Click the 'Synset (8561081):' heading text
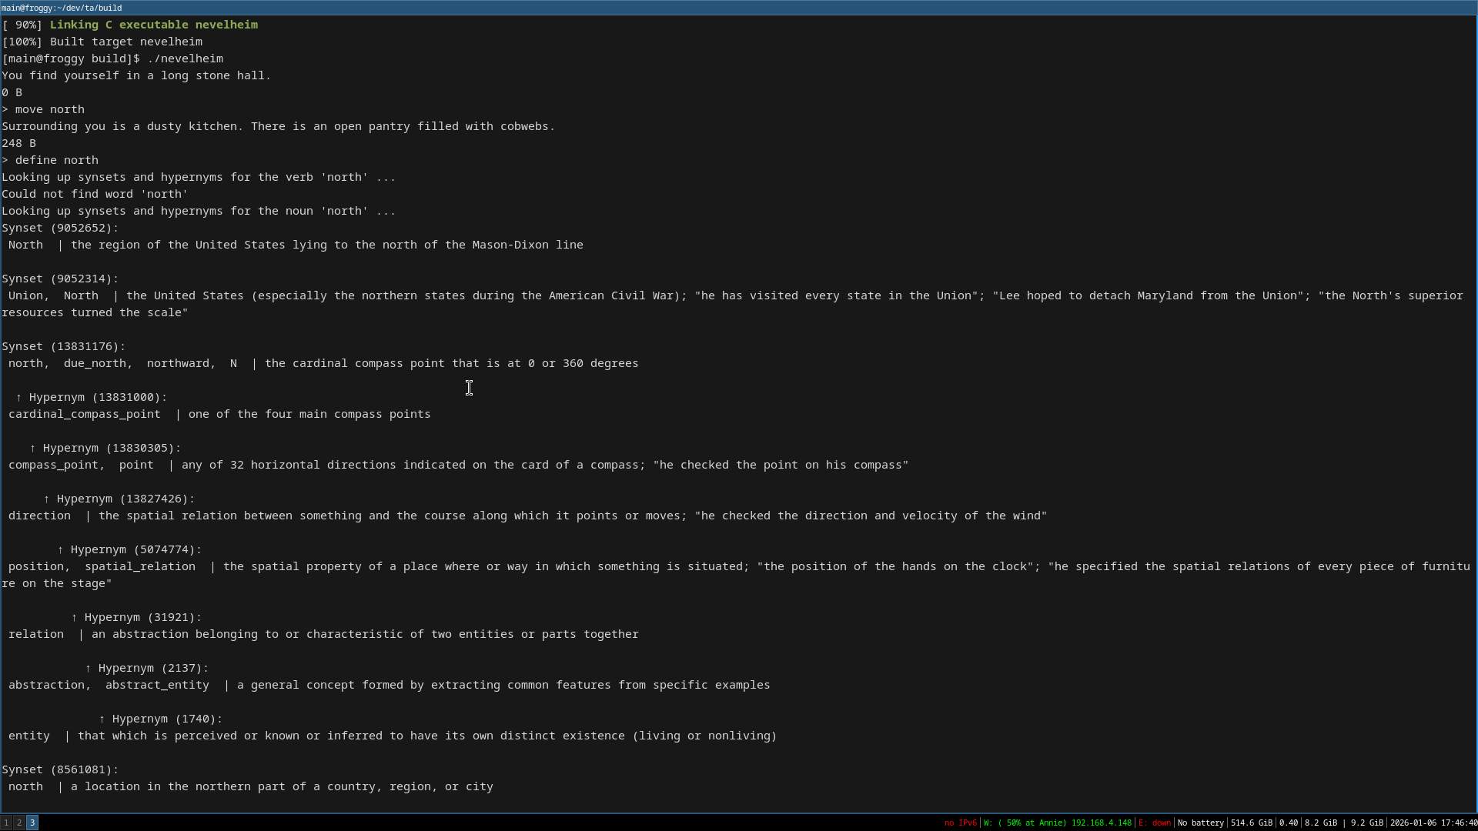Image resolution: width=1478 pixels, height=831 pixels. click(x=60, y=769)
